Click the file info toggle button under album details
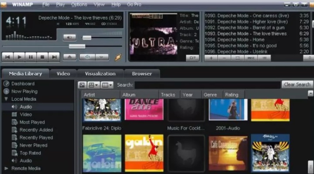 point(192,58)
